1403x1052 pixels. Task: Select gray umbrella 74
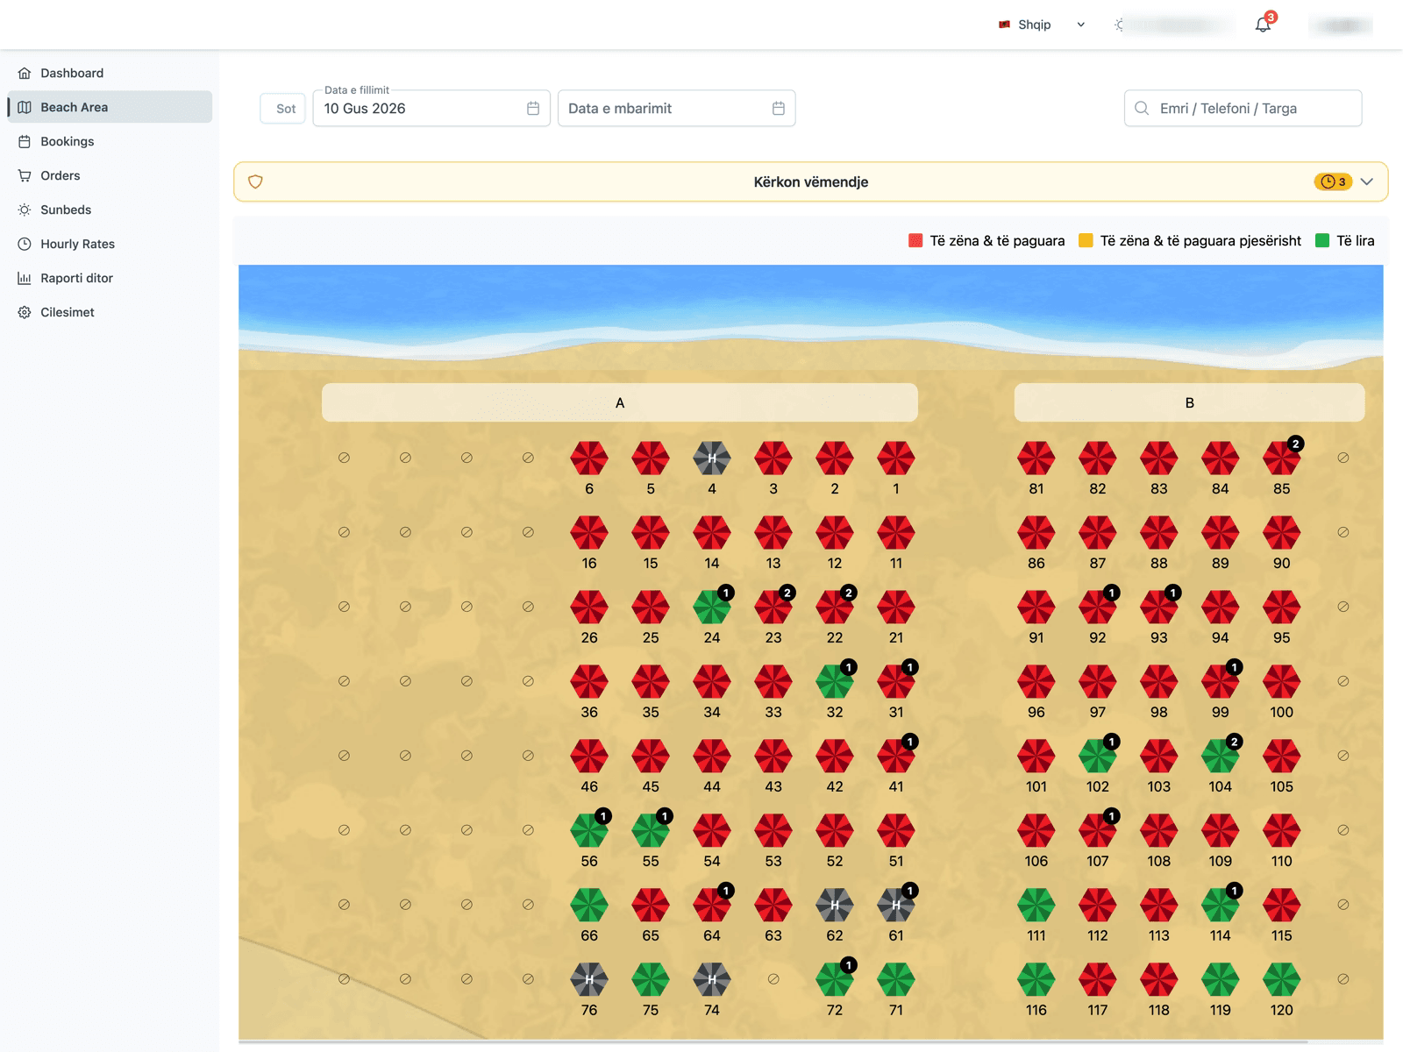coord(712,980)
